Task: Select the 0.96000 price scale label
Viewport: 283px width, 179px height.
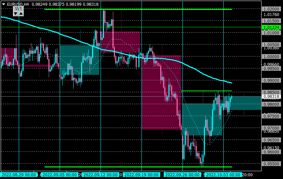Action: coord(271,152)
